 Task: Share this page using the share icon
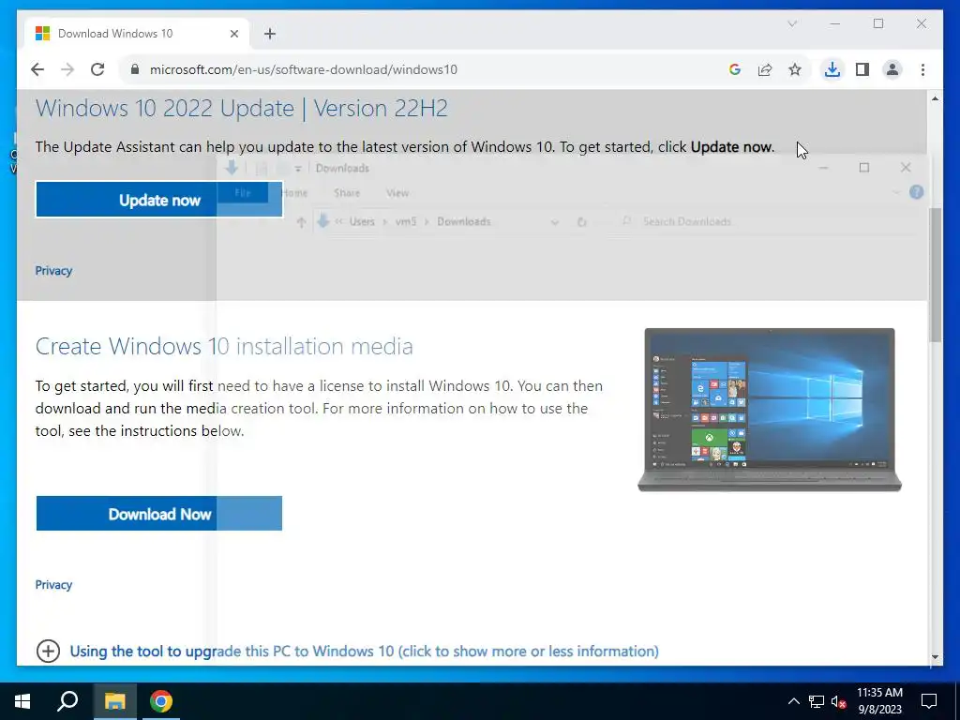click(x=765, y=69)
